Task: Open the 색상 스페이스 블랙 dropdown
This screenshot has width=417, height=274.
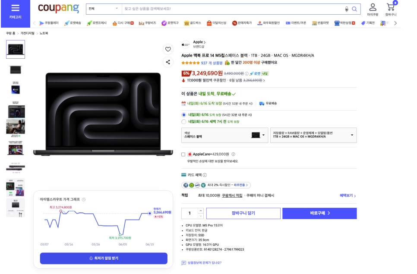Action: coord(225,135)
